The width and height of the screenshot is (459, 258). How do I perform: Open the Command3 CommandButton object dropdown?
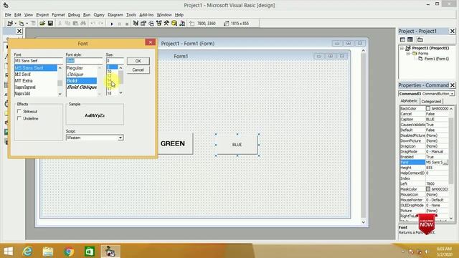point(453,94)
